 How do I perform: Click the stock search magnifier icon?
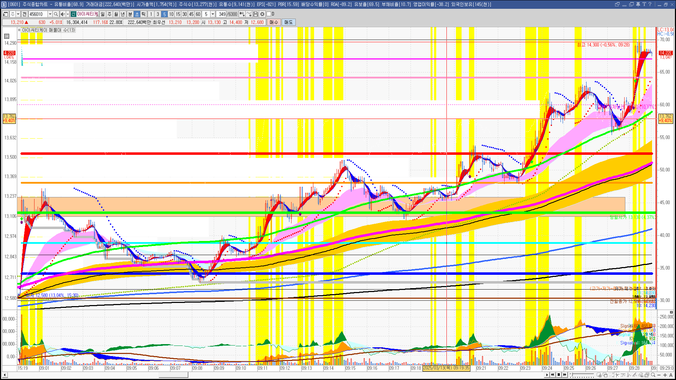[56, 14]
